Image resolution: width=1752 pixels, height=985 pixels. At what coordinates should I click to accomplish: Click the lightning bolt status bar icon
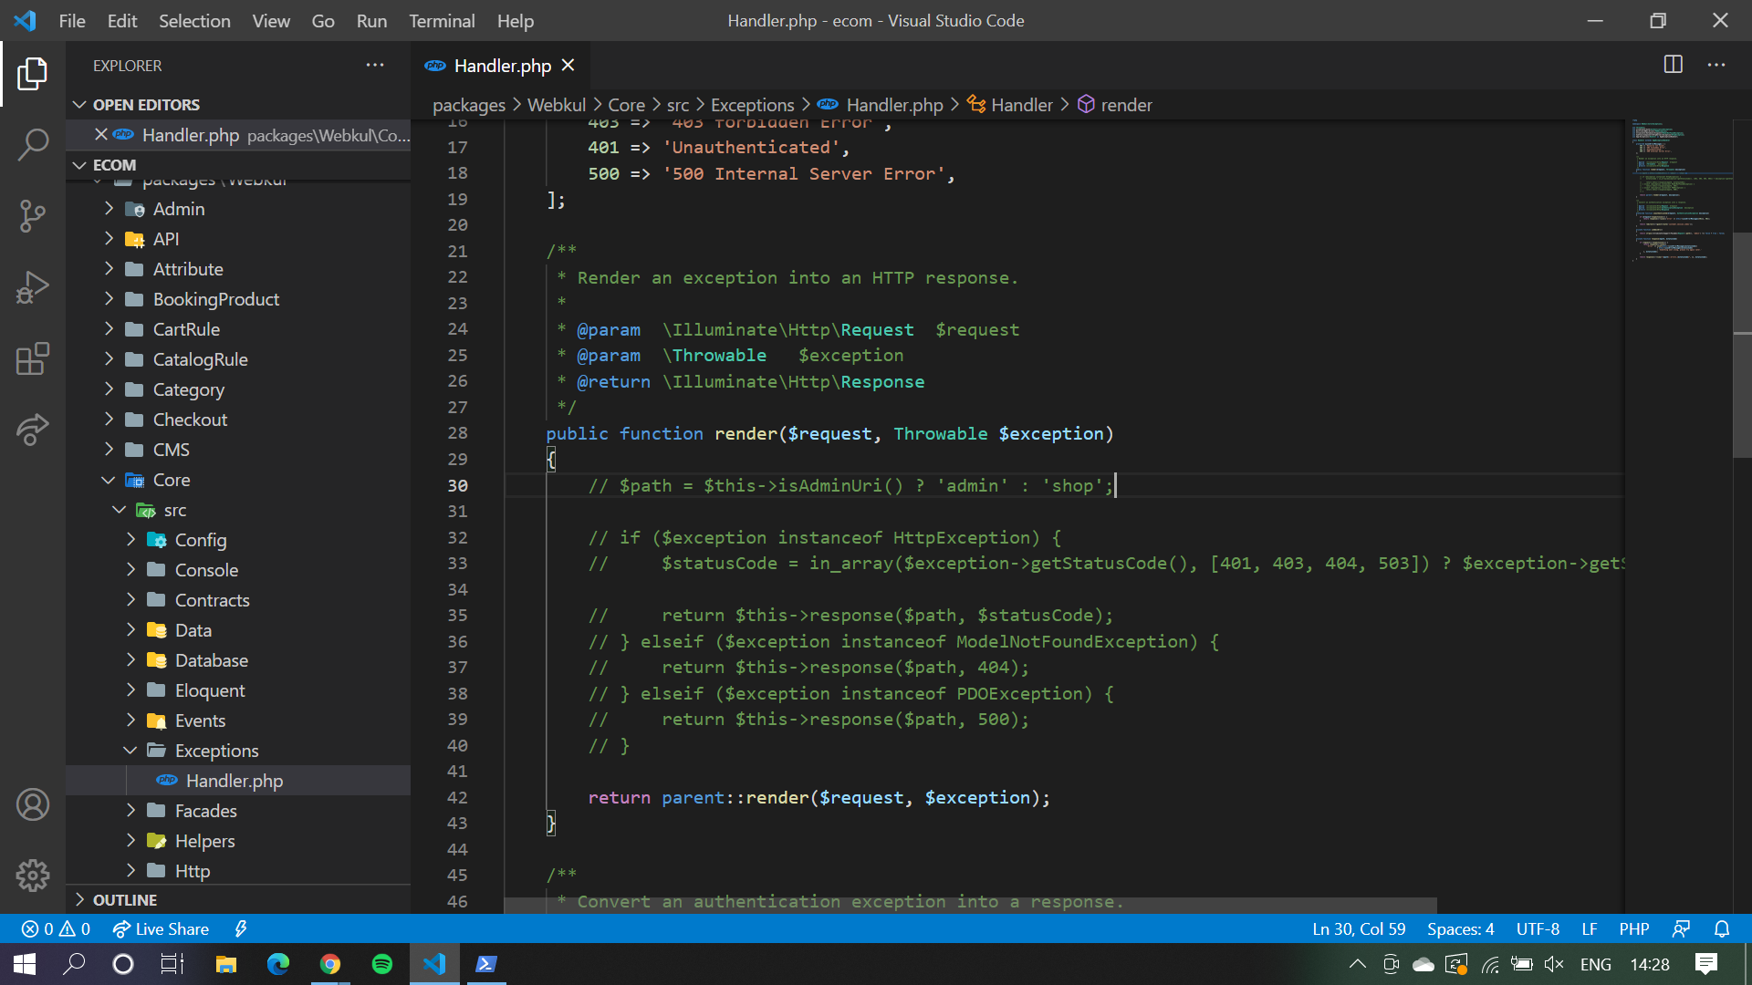(241, 928)
